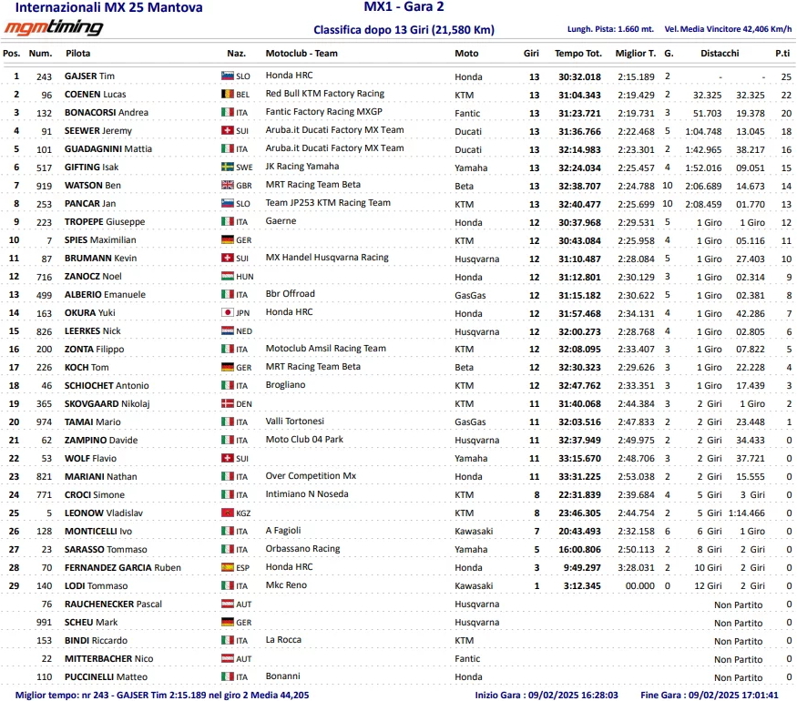Screen dimensions: 797x701
Task: Click Inizio Gara 09/02/2025 16:28:03
Action: point(547,695)
